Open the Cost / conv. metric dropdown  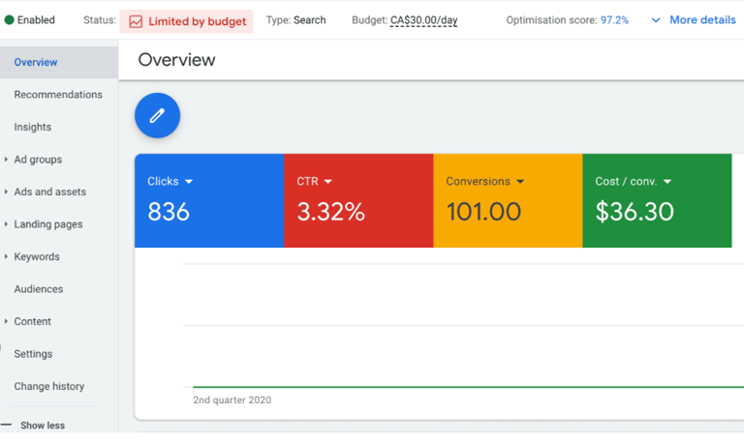click(x=667, y=182)
